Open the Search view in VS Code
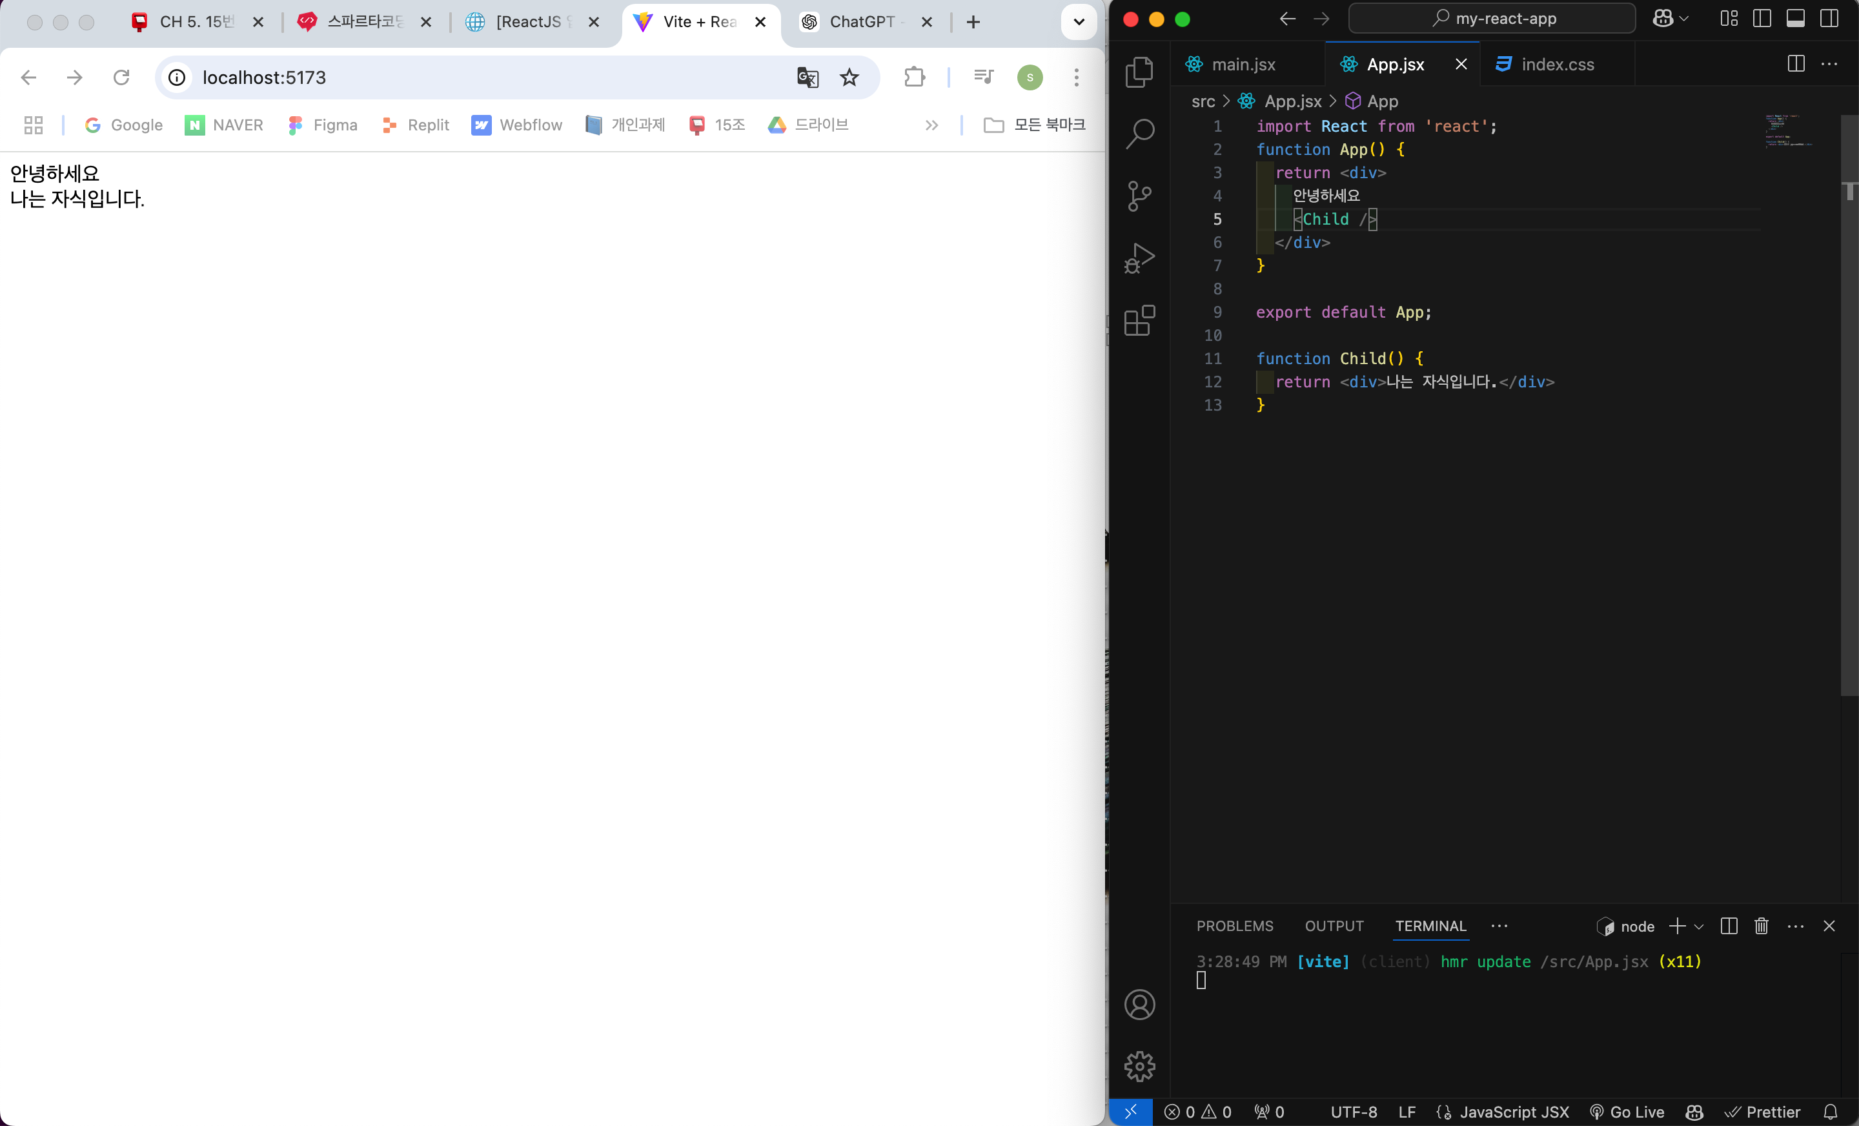This screenshot has height=1126, width=1859. pos(1139,134)
